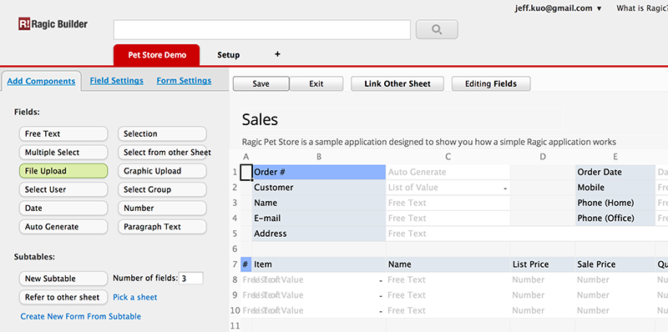Select the highlighted cell A1
The width and height of the screenshot is (668, 332).
click(246, 173)
